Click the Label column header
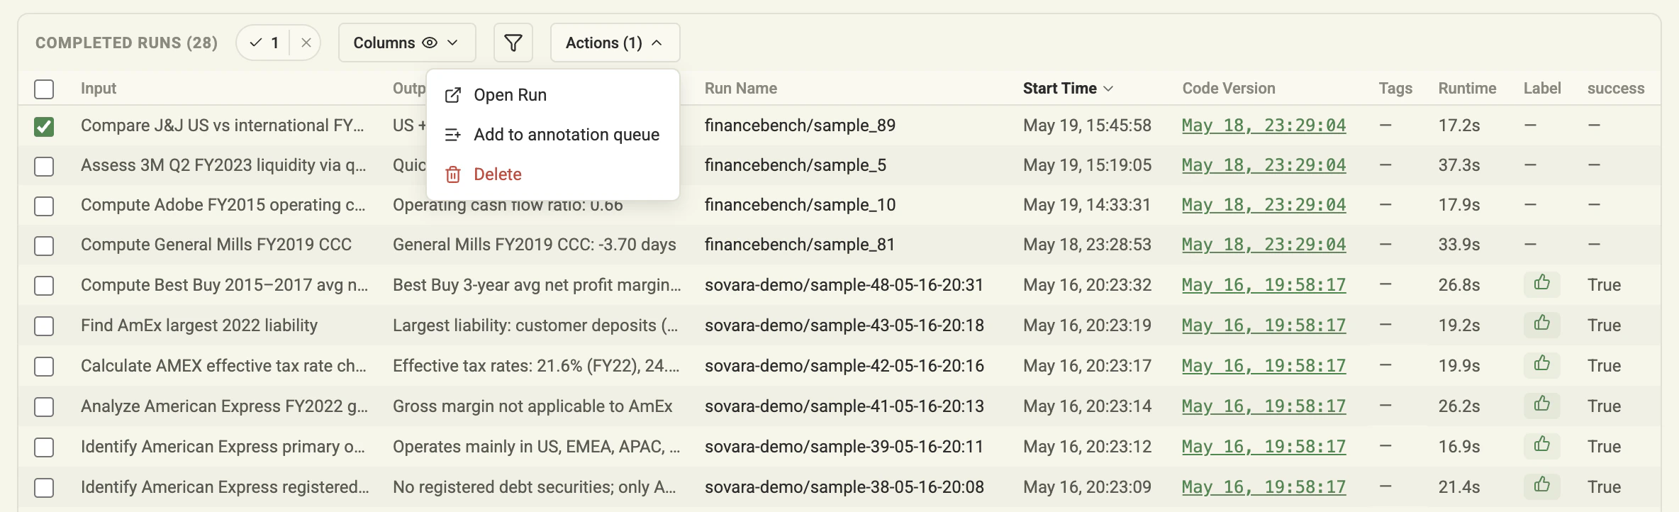Image resolution: width=1679 pixels, height=512 pixels. 1542,88
